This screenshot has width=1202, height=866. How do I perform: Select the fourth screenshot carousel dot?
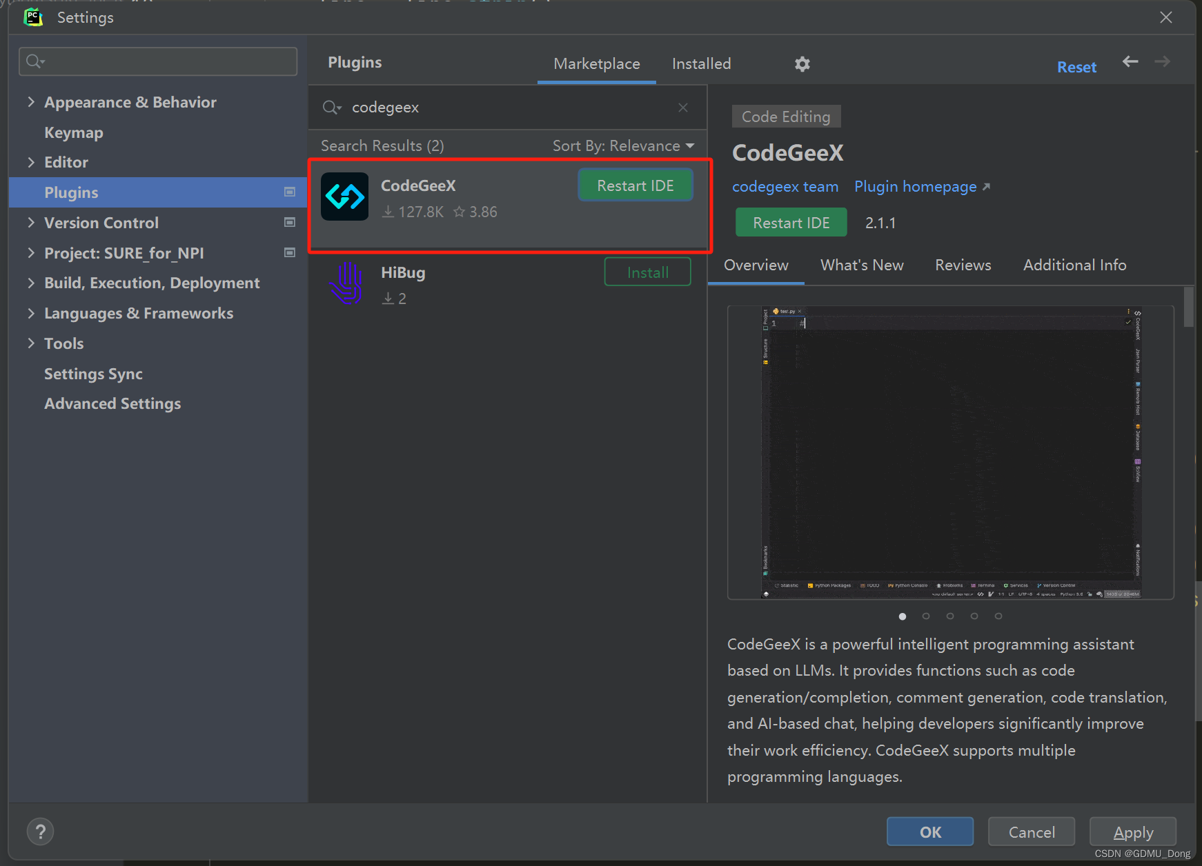click(974, 616)
